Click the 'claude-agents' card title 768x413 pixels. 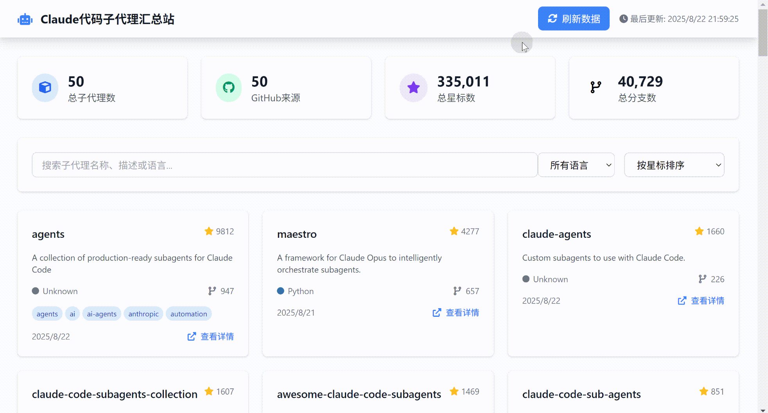tap(556, 234)
